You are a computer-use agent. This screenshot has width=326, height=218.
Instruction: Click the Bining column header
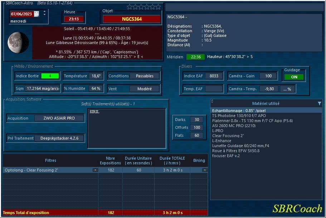pyautogui.click(x=199, y=160)
